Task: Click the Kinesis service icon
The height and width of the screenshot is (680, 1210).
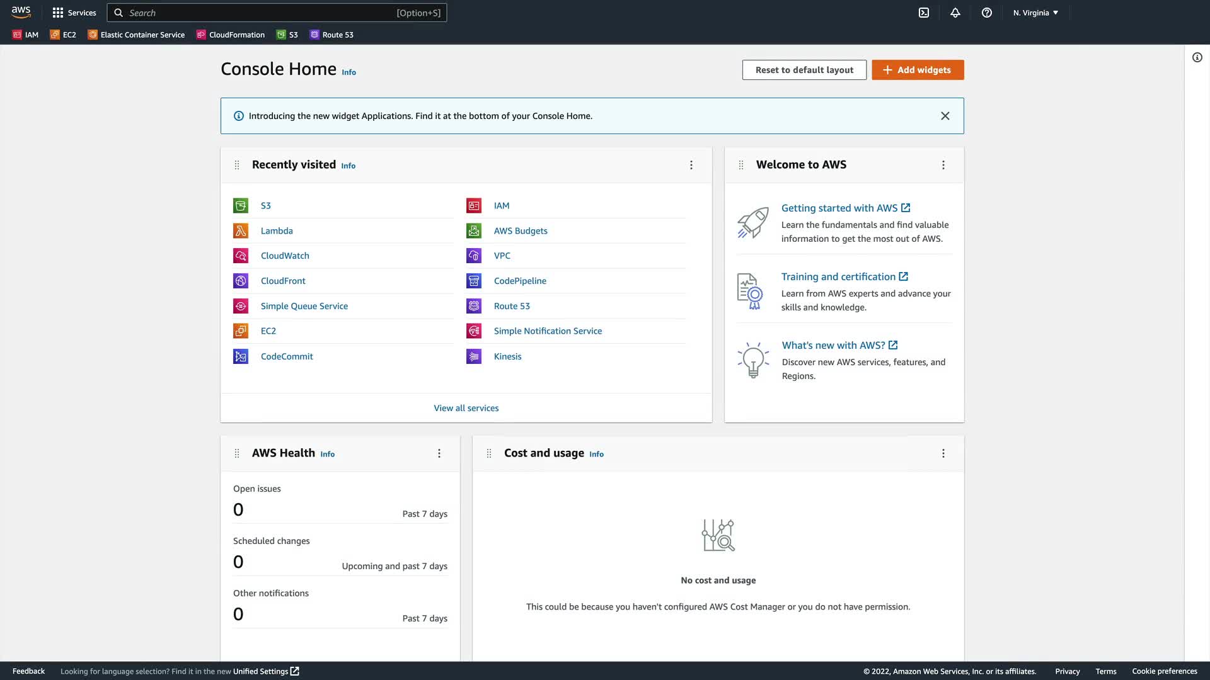Action: [x=474, y=356]
